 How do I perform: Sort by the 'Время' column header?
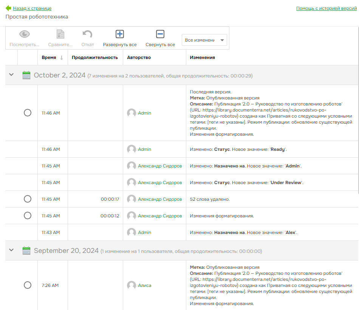[49, 57]
